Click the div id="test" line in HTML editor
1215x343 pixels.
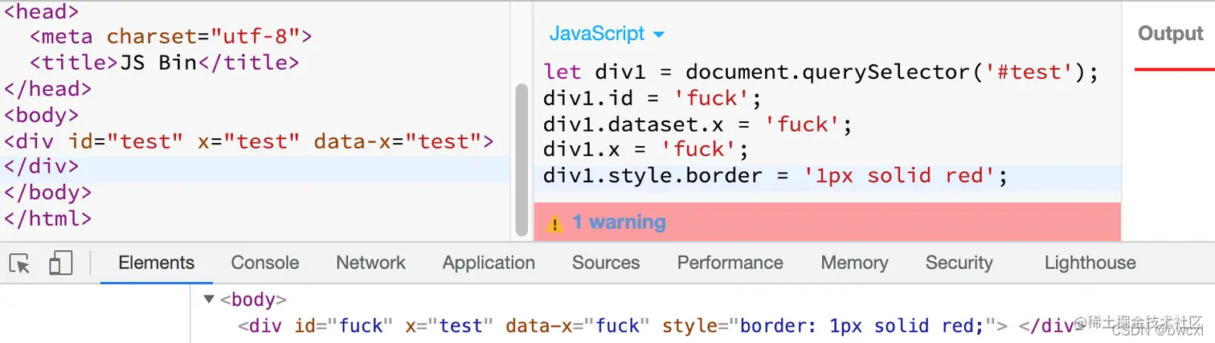pos(248,141)
